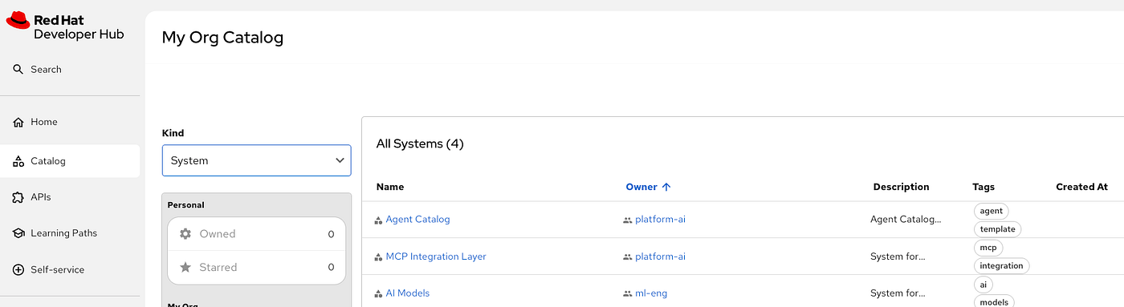Click MCP Integration Layer's System for... description
1124x307 pixels.
click(898, 257)
